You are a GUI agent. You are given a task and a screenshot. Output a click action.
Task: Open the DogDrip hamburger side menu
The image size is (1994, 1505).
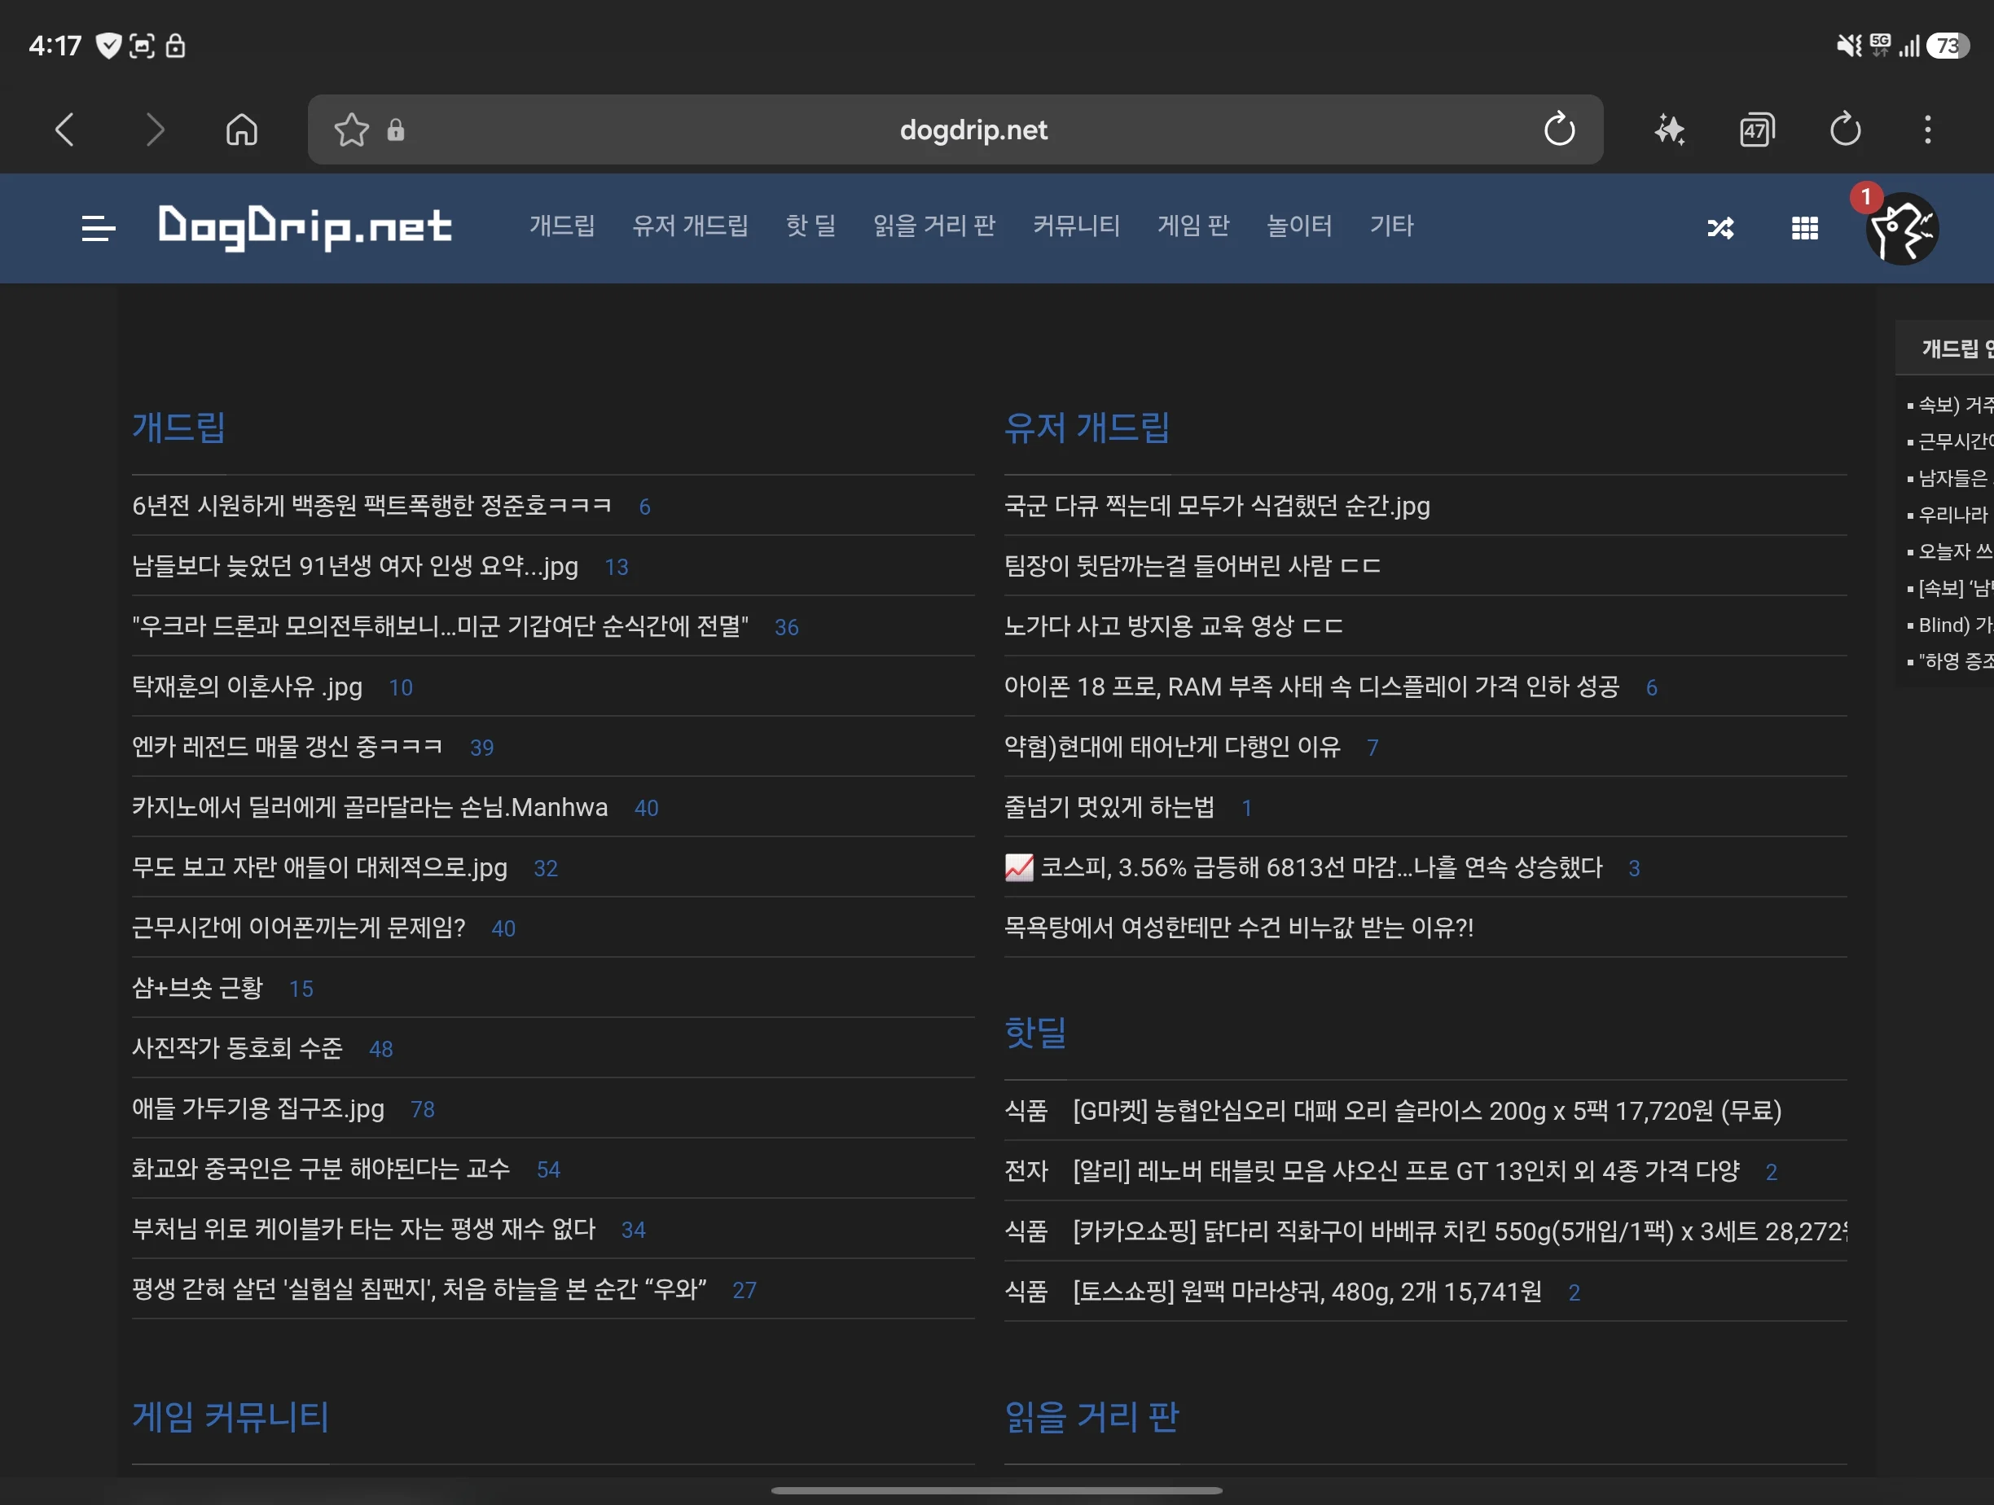99,228
